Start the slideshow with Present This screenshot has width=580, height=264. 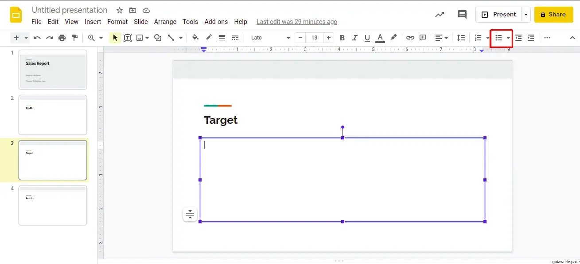point(499,15)
